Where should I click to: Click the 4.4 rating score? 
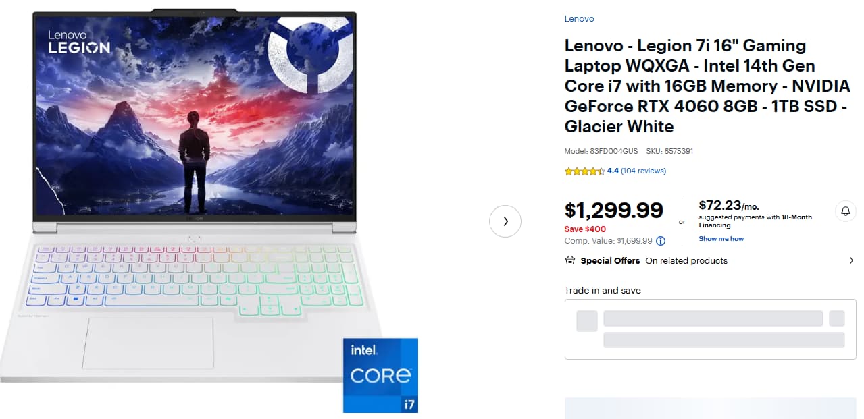coord(613,171)
